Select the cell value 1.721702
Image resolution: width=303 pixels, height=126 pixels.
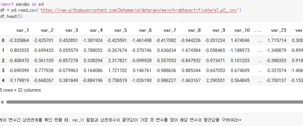118,70
